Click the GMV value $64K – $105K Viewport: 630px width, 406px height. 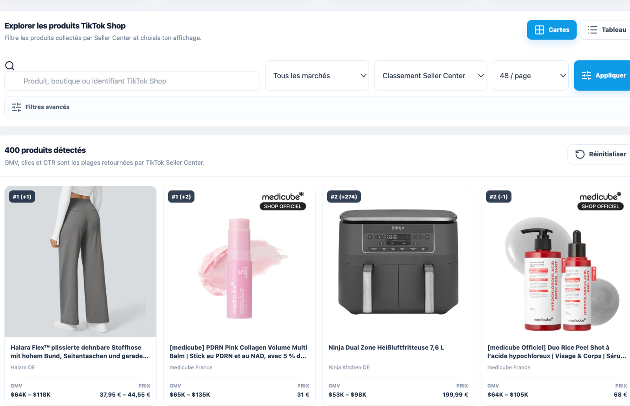click(x=508, y=395)
